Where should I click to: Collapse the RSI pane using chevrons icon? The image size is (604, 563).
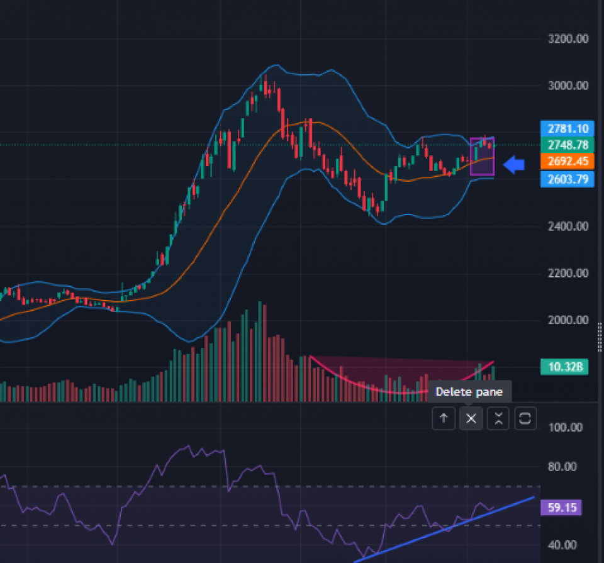click(498, 418)
